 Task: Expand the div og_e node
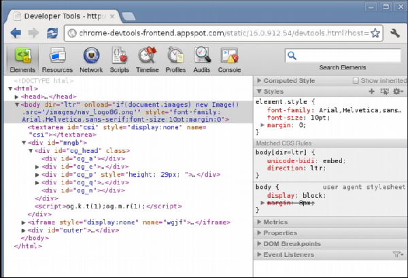tap(37, 167)
